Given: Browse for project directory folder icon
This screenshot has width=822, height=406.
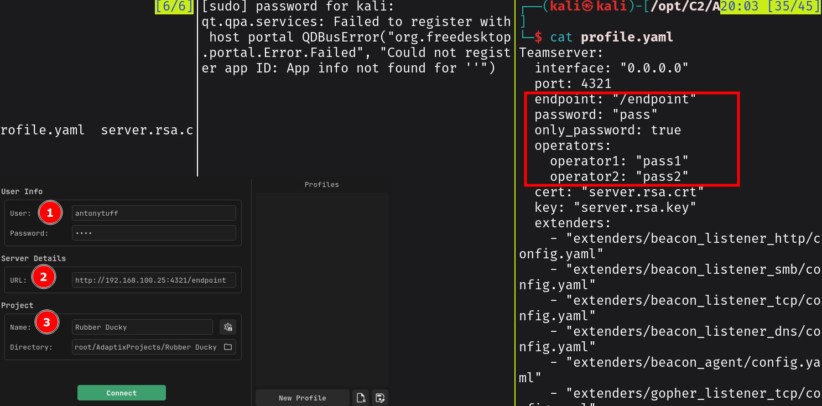Looking at the screenshot, I should point(228,347).
